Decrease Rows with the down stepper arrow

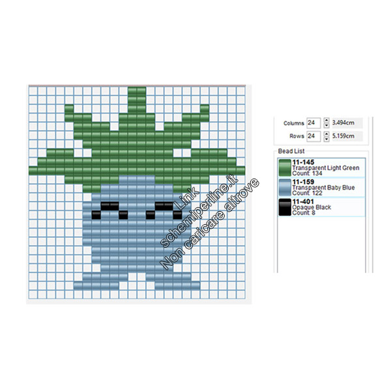tap(326, 139)
